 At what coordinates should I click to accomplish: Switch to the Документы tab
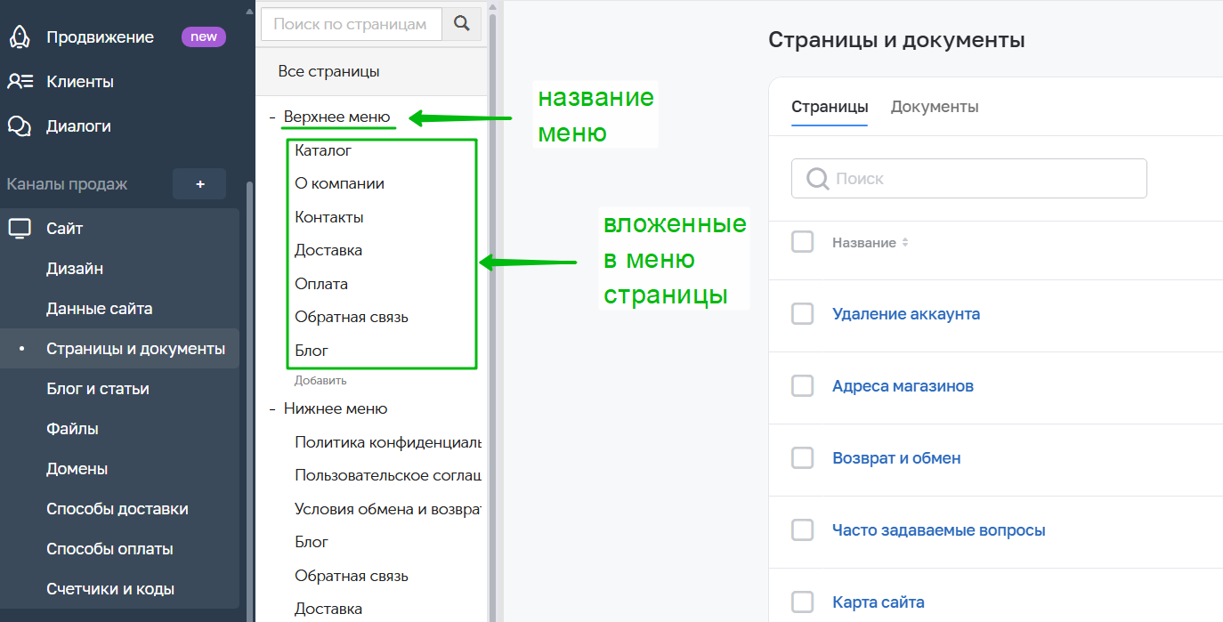pyautogui.click(x=935, y=107)
